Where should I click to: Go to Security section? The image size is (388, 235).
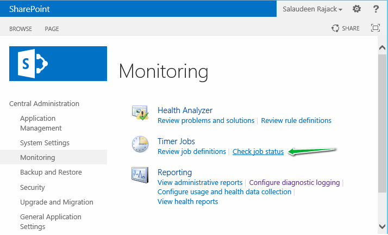33,188
